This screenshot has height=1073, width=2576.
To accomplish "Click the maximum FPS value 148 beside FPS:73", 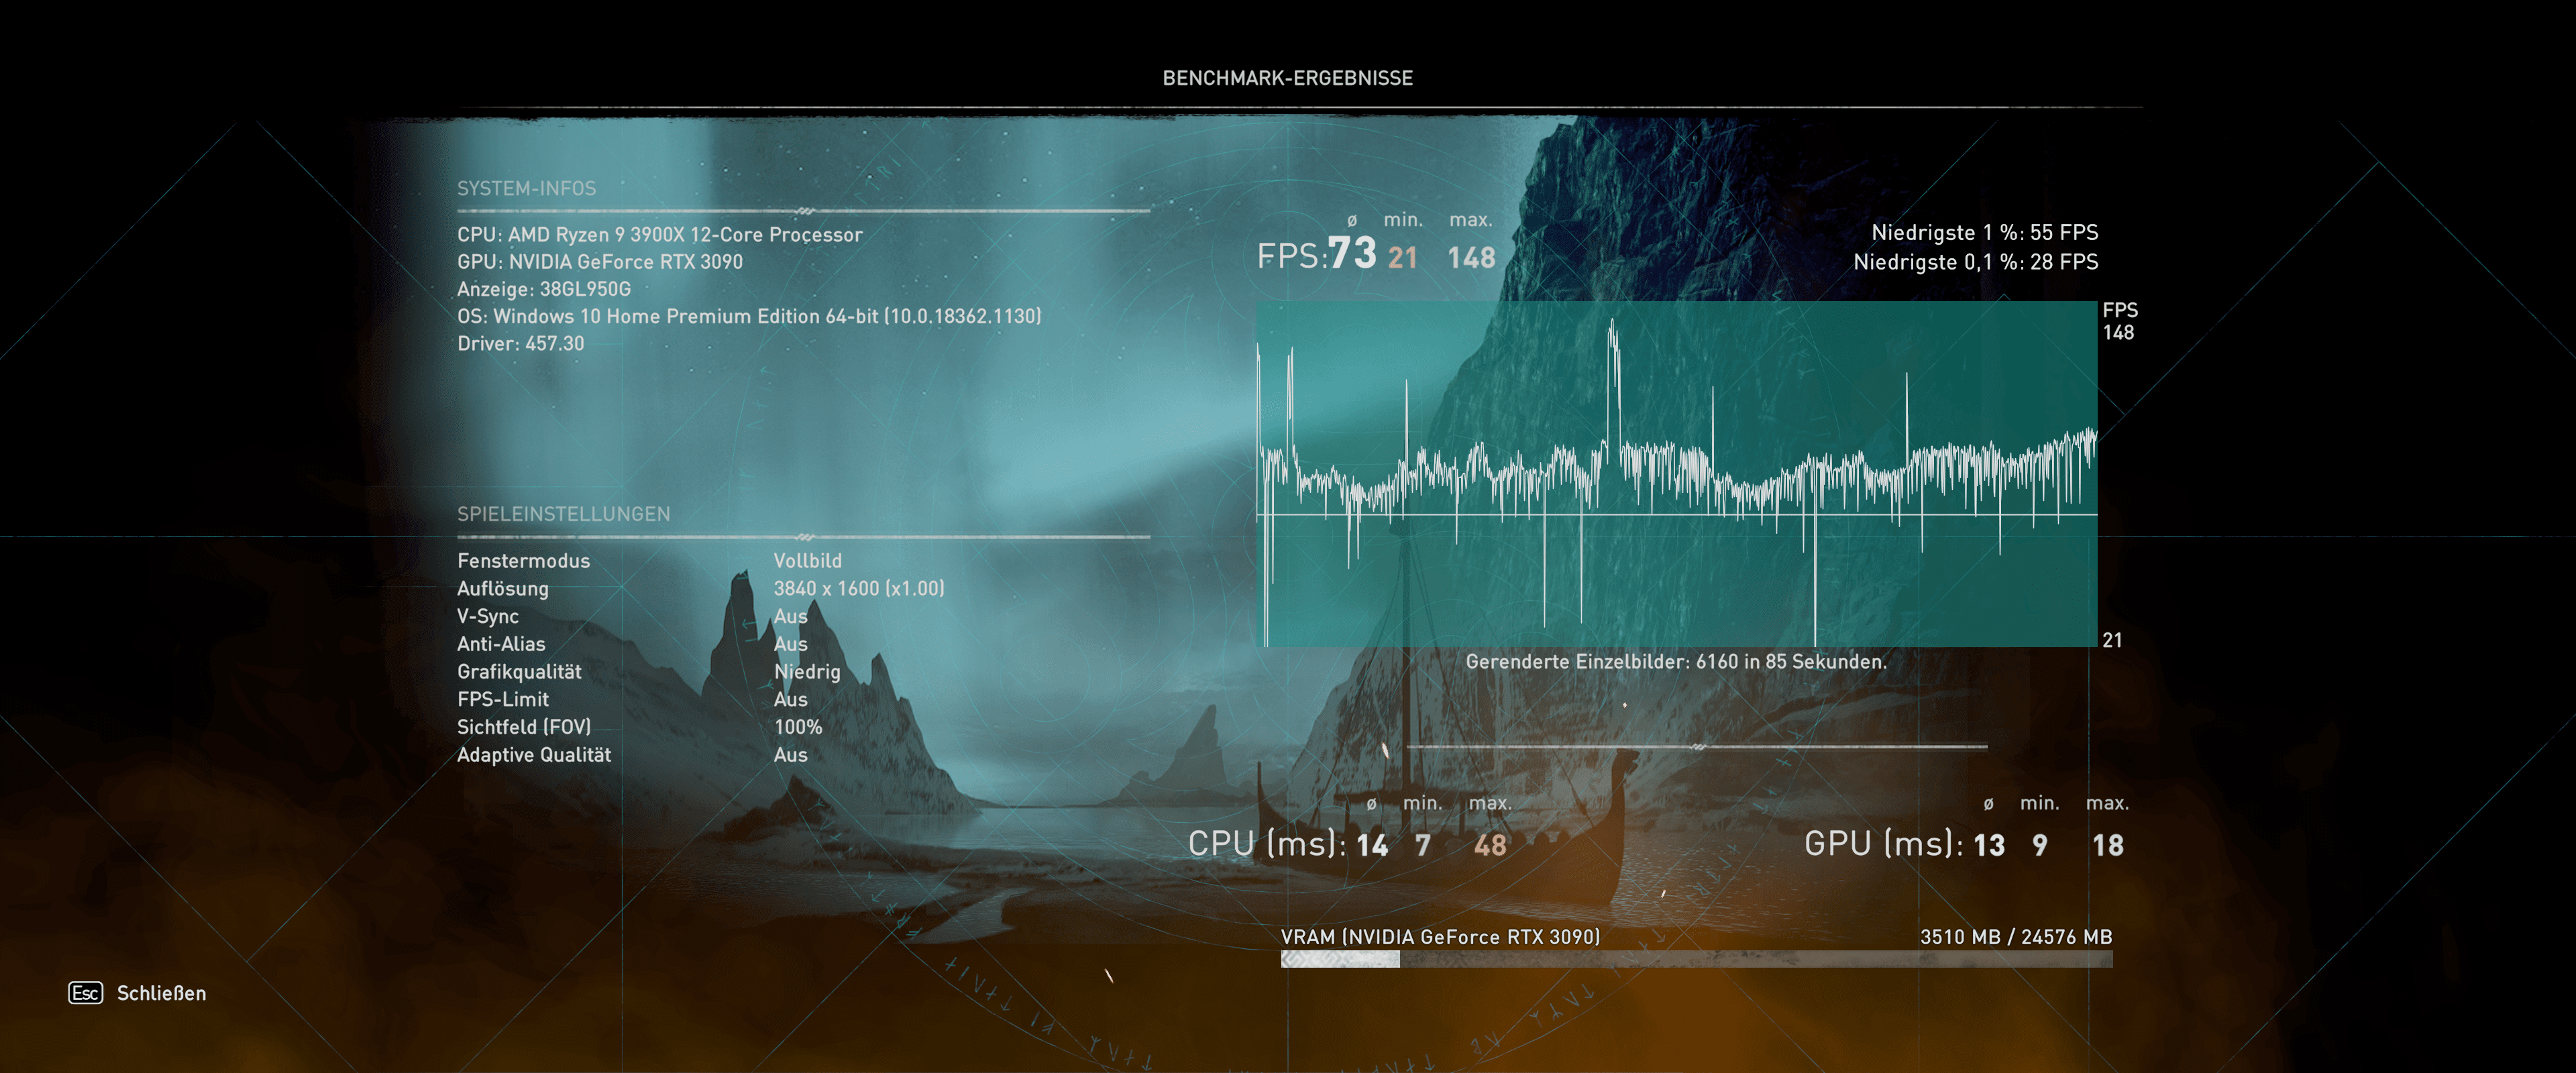I will 1471,258.
